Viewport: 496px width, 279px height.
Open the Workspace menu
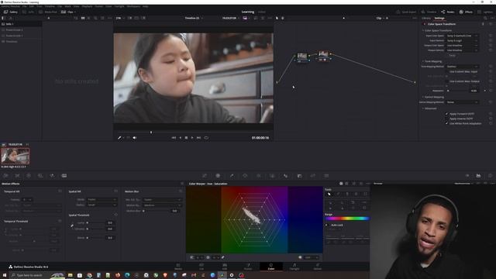point(133,6)
